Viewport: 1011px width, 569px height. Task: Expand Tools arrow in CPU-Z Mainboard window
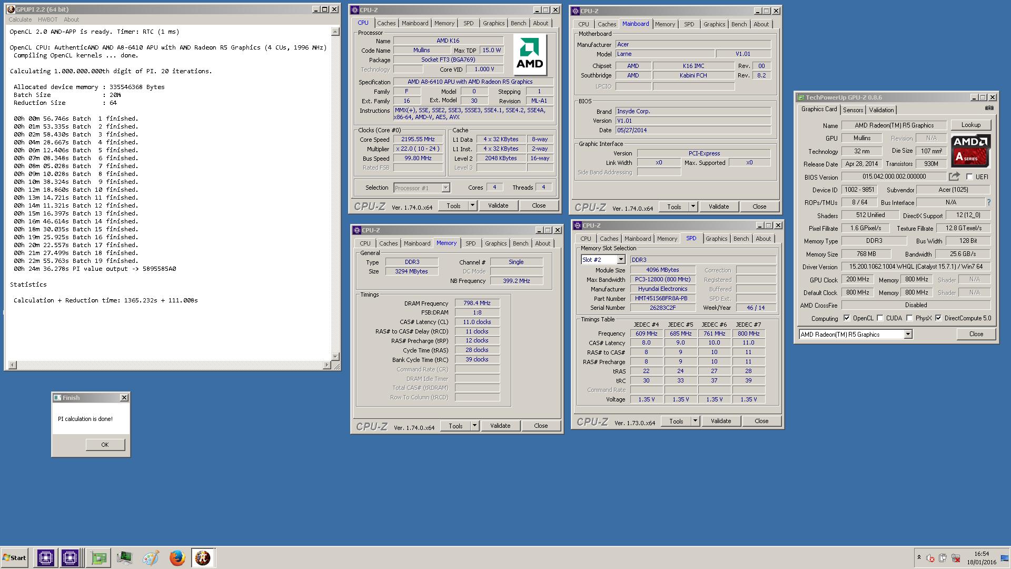[x=693, y=207]
